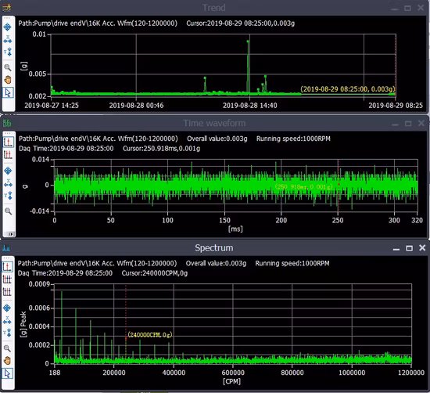Screen dimensions: 430x393
Task: Select zoom magnifier tool in Time waveform toolbar
Action: (8, 211)
